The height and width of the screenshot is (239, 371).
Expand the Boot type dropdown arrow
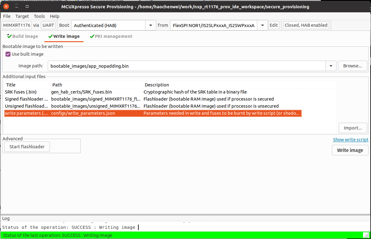coord(150,26)
